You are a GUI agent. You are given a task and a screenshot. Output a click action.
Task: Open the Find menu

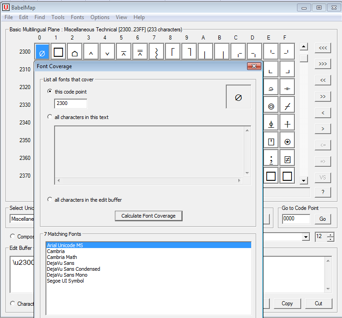click(40, 17)
